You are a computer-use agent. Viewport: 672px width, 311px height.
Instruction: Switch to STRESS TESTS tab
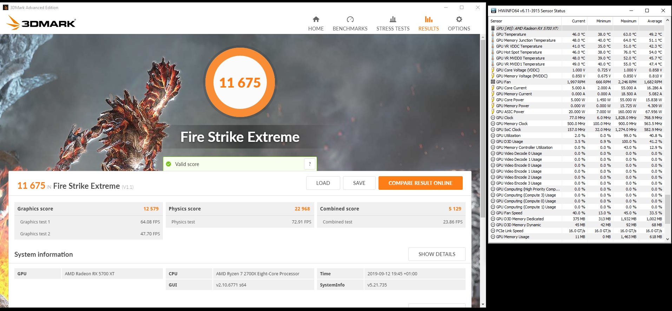[393, 24]
